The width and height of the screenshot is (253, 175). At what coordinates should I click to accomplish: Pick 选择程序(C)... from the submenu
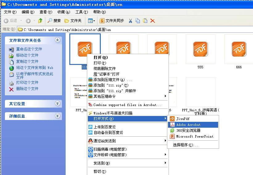coord(186,145)
